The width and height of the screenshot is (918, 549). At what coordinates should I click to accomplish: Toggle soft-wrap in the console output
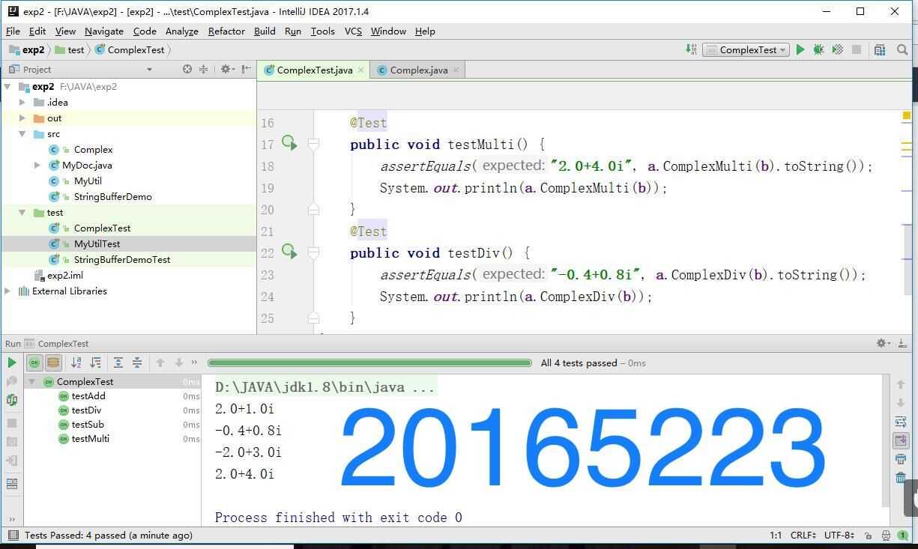click(x=901, y=422)
